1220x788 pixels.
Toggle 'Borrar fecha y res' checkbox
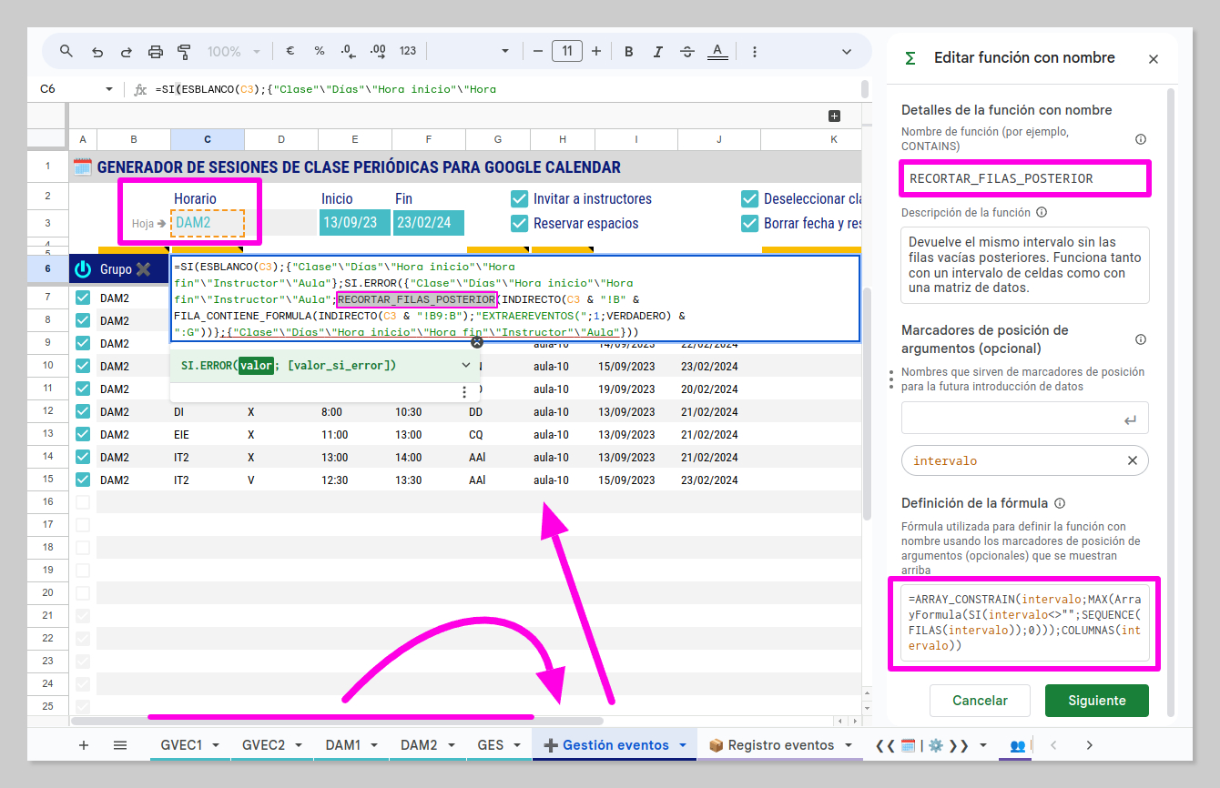pyautogui.click(x=750, y=223)
